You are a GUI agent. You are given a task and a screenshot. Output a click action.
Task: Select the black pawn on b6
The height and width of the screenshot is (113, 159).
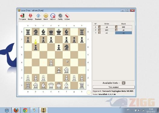(36, 47)
